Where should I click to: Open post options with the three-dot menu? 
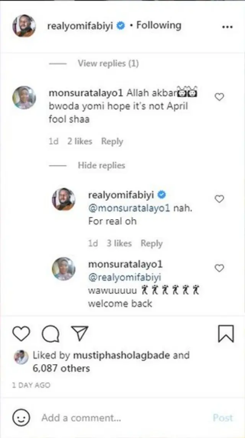click(x=227, y=26)
